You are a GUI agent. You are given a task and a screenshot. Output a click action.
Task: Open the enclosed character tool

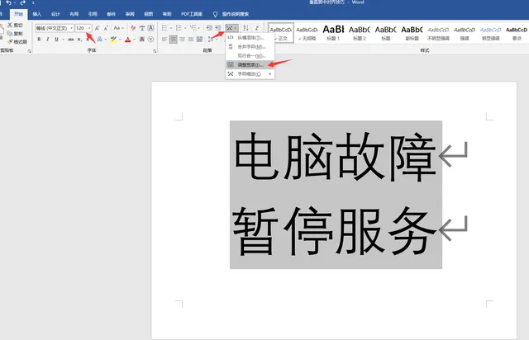150,40
